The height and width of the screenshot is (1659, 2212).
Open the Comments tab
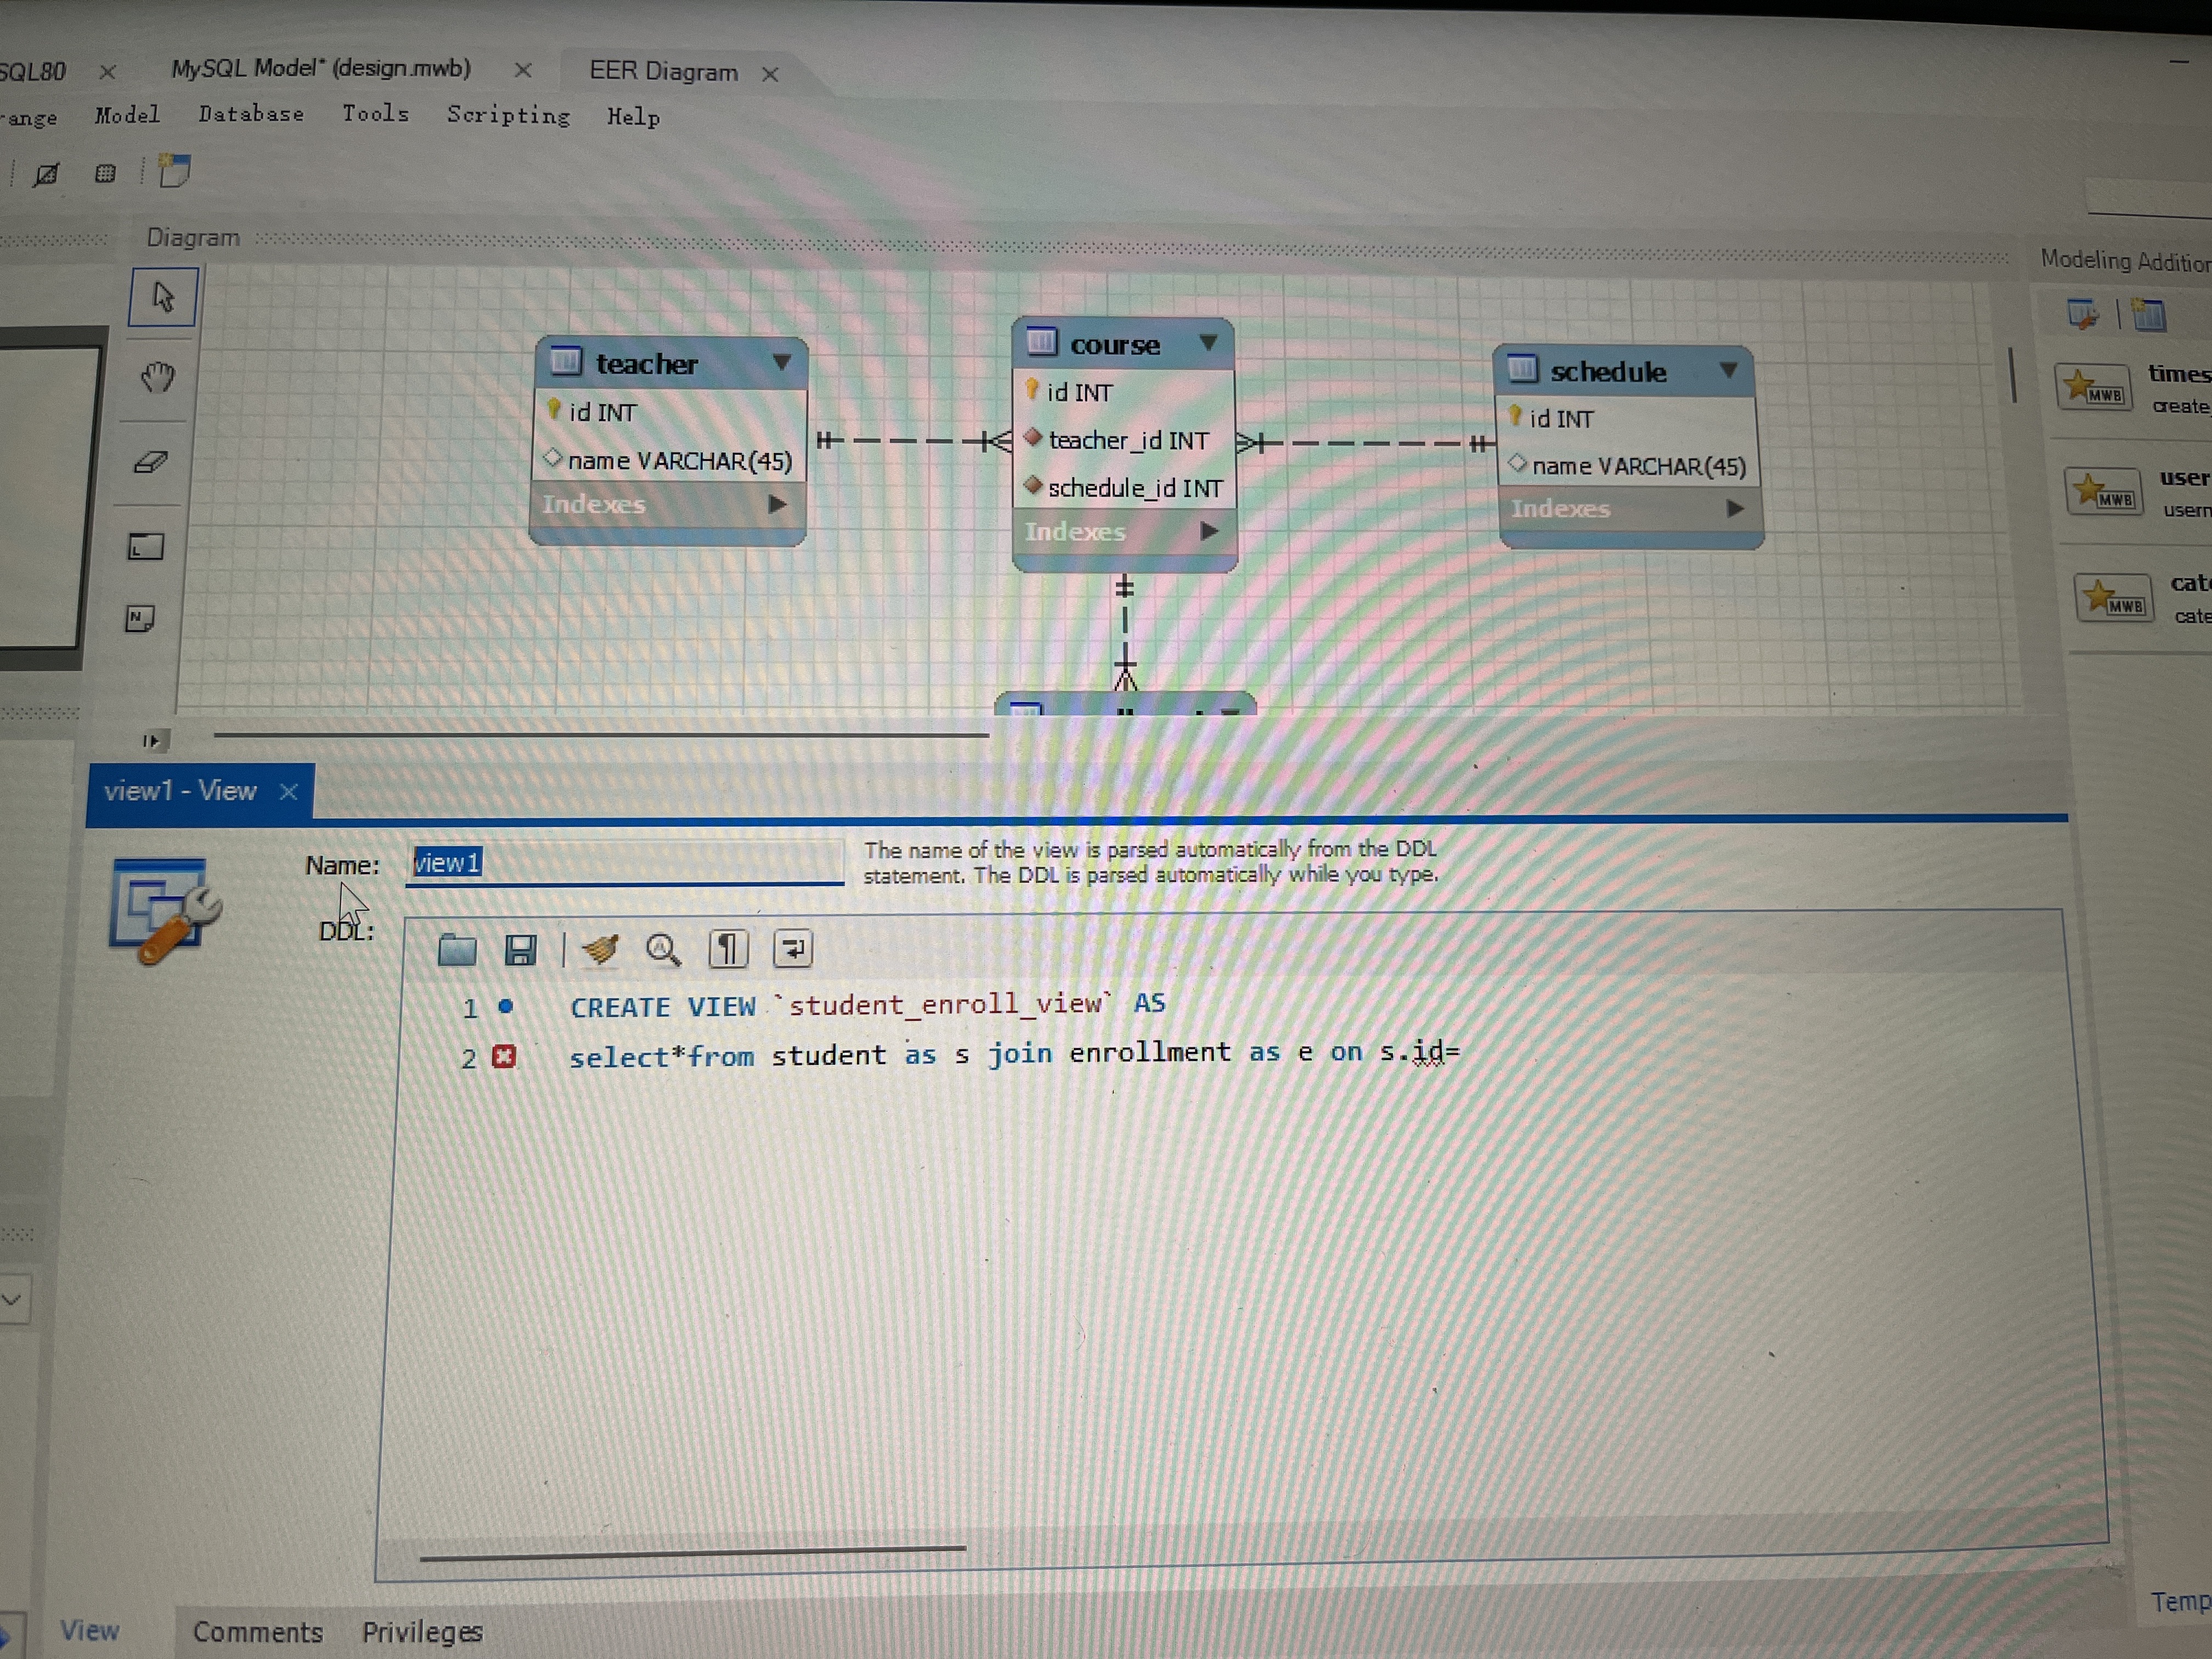coord(258,1631)
